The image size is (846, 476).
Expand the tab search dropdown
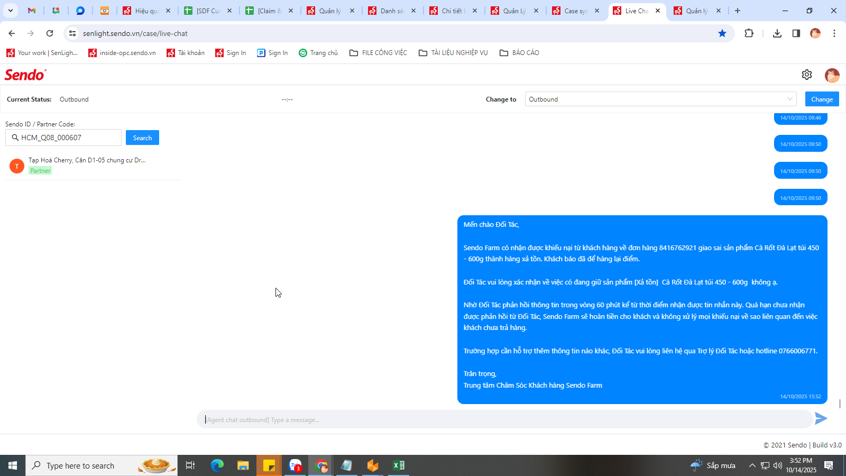(x=10, y=11)
